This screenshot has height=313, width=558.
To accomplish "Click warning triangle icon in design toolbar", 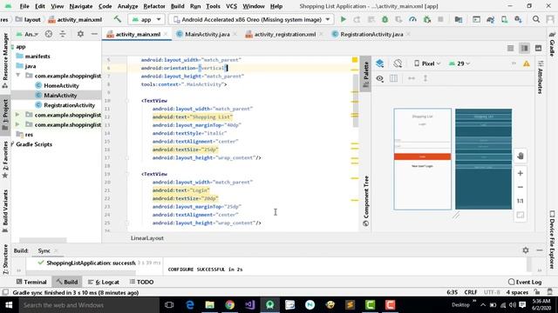I will [x=527, y=63].
